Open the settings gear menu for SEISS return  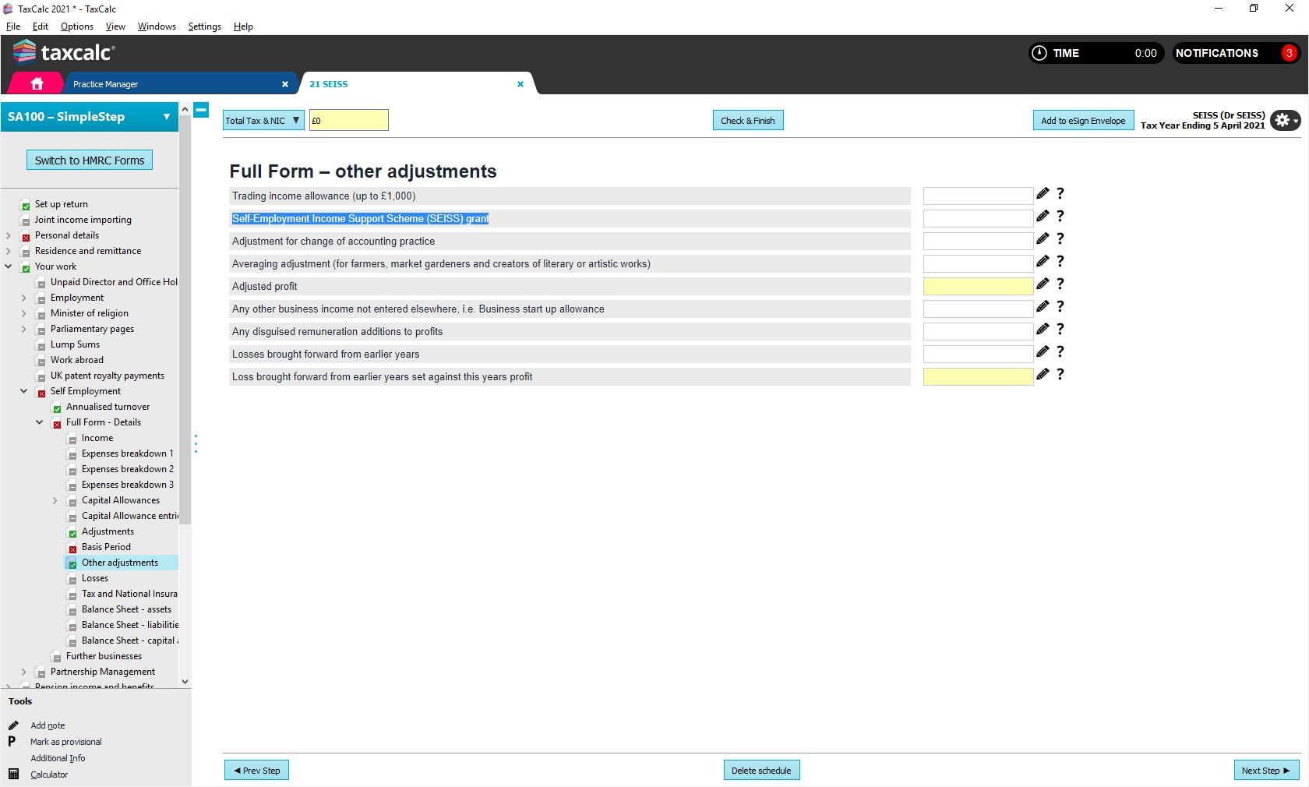coord(1285,120)
